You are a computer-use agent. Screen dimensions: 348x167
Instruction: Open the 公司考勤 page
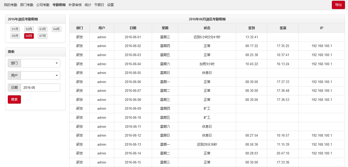click(x=43, y=5)
